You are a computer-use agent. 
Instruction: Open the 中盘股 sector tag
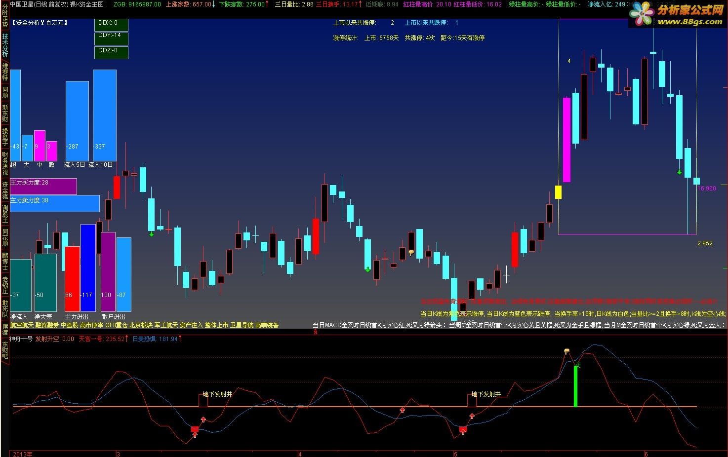pos(69,325)
